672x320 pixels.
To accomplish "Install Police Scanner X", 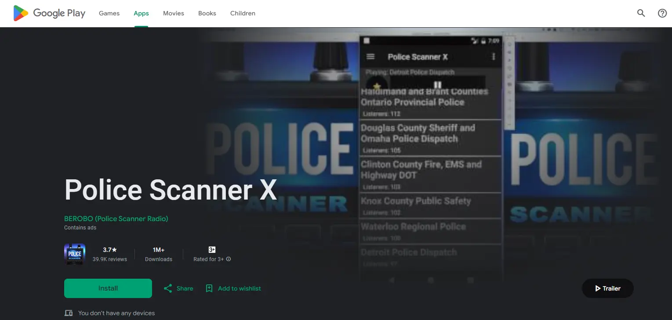I will point(108,288).
